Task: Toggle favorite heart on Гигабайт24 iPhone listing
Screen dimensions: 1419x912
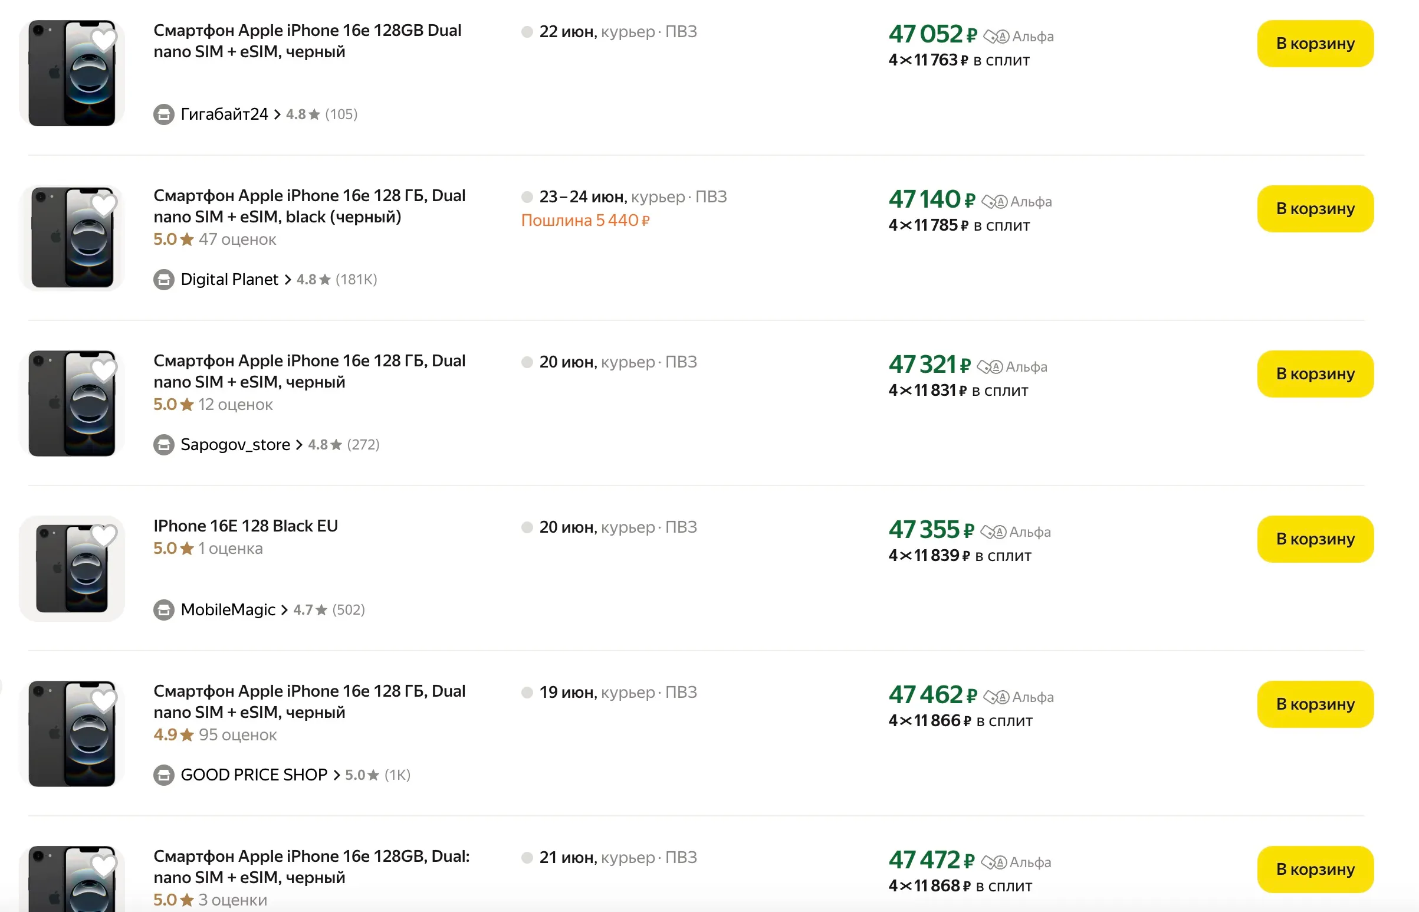Action: [x=104, y=40]
